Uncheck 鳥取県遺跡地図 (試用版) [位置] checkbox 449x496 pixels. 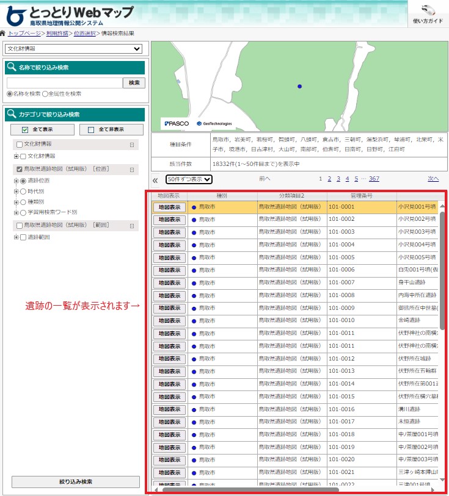[x=20, y=169]
